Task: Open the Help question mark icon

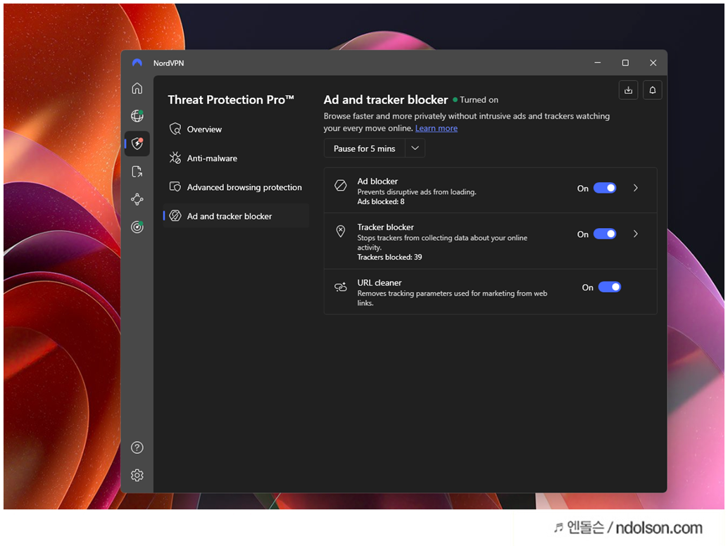Action: 137,447
